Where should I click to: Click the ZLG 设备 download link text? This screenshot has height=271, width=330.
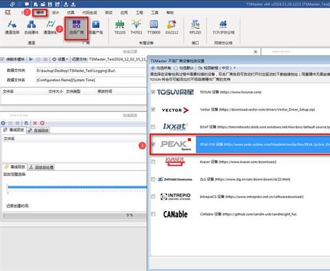[x=245, y=180]
